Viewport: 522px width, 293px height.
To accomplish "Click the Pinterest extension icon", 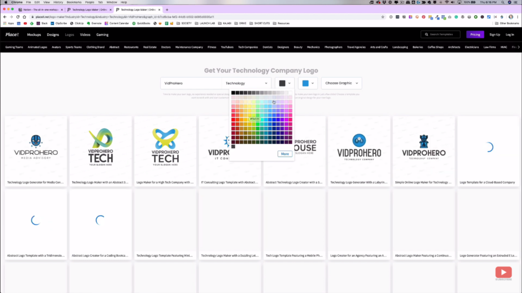I will pos(424,17).
